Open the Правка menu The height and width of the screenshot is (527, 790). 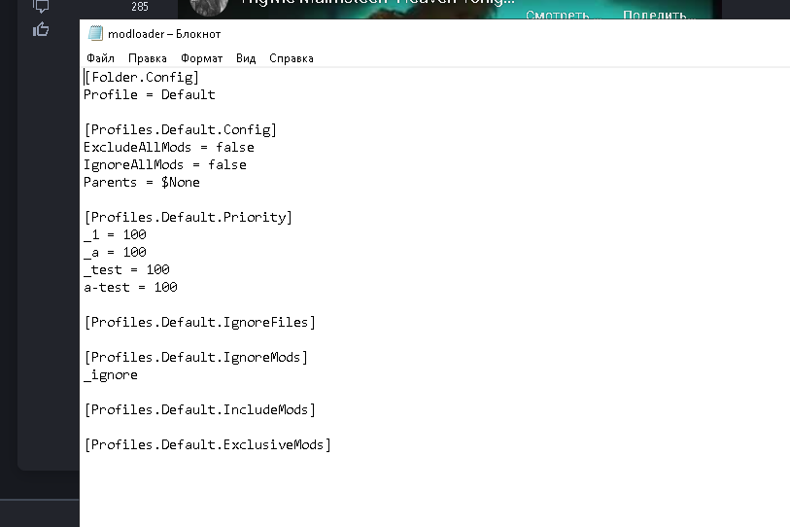point(148,58)
